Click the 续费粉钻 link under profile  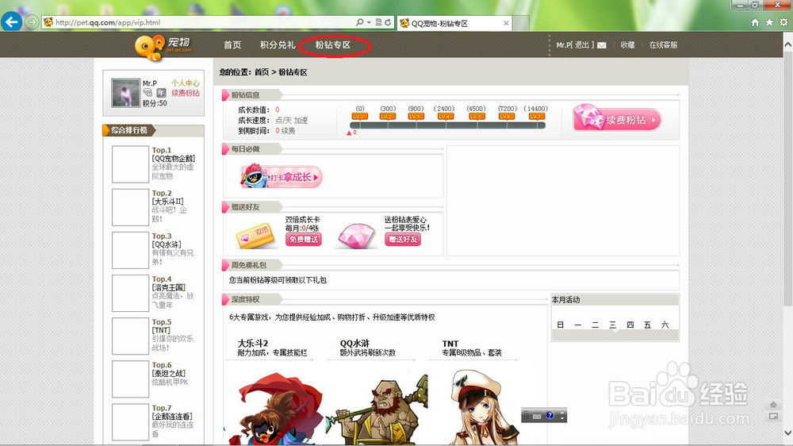185,93
